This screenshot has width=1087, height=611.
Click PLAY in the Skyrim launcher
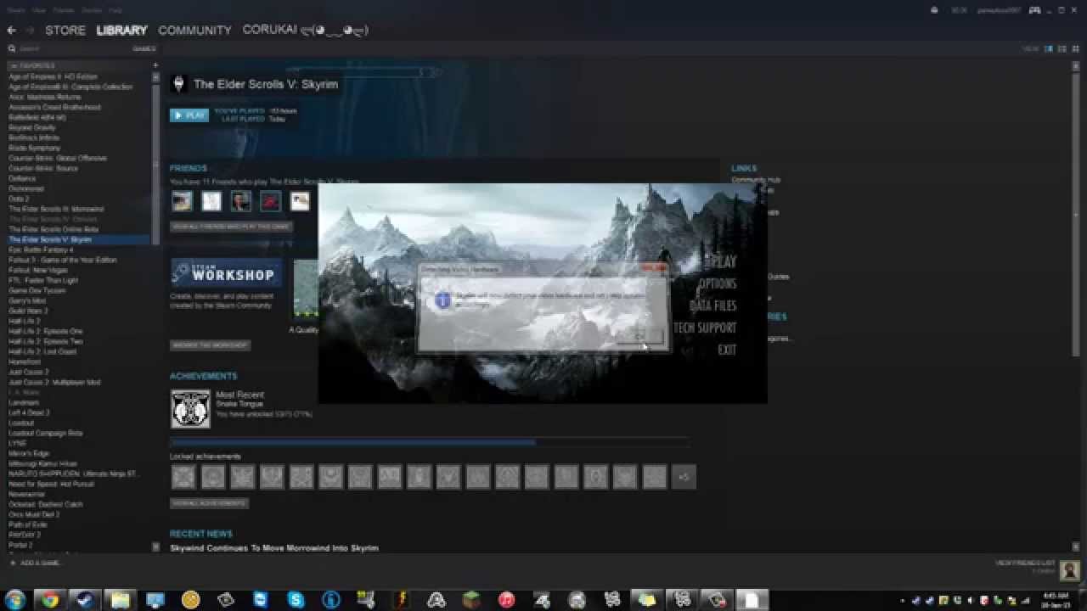click(x=721, y=261)
